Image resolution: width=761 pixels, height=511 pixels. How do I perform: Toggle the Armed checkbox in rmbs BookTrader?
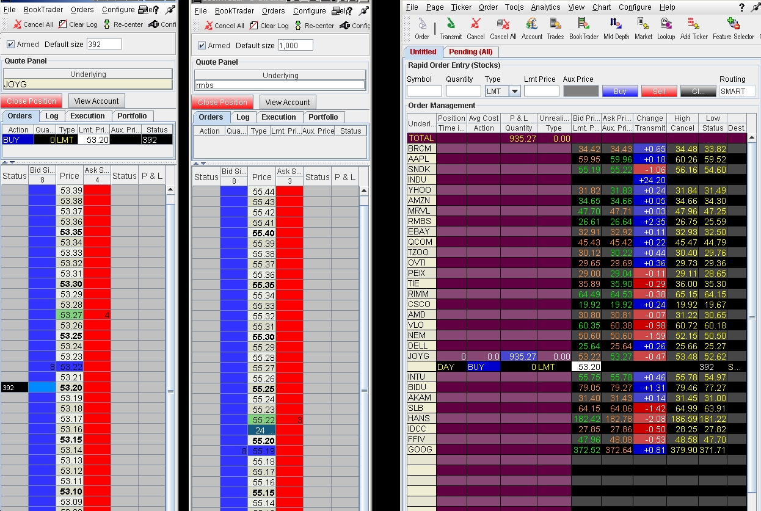(202, 46)
